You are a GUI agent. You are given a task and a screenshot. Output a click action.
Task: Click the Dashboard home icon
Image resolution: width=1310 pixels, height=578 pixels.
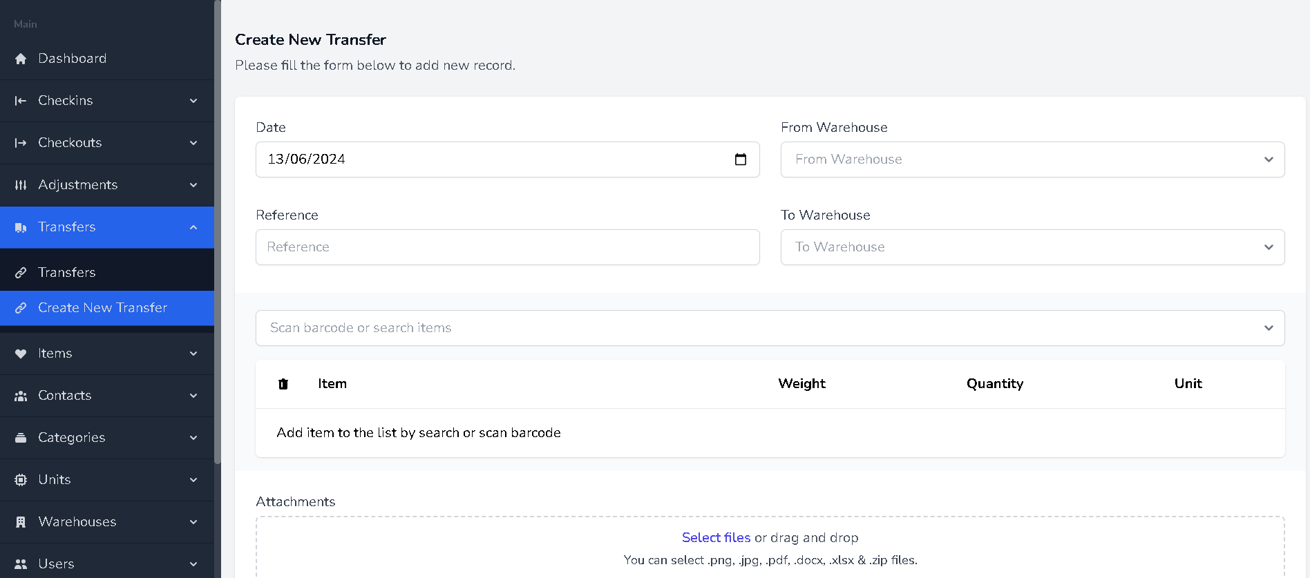[x=21, y=59]
